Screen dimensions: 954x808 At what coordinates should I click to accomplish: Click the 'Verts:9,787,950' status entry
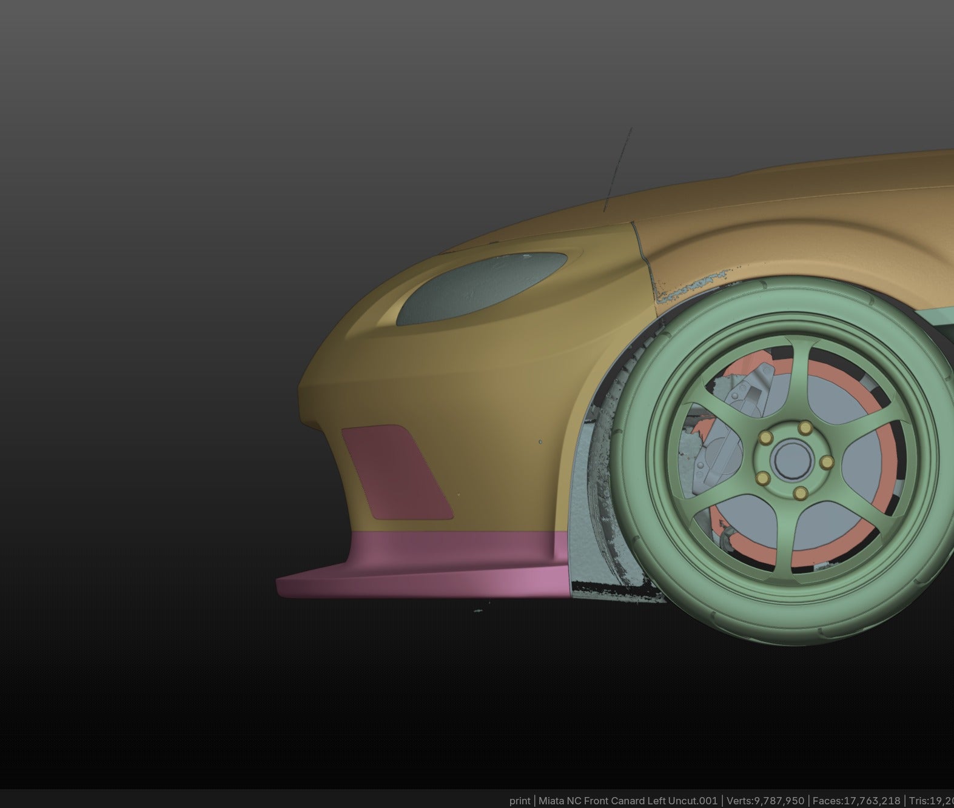click(x=765, y=801)
